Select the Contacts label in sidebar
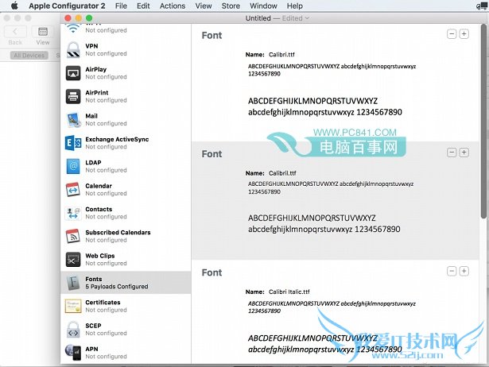The image size is (489, 367). [99, 209]
